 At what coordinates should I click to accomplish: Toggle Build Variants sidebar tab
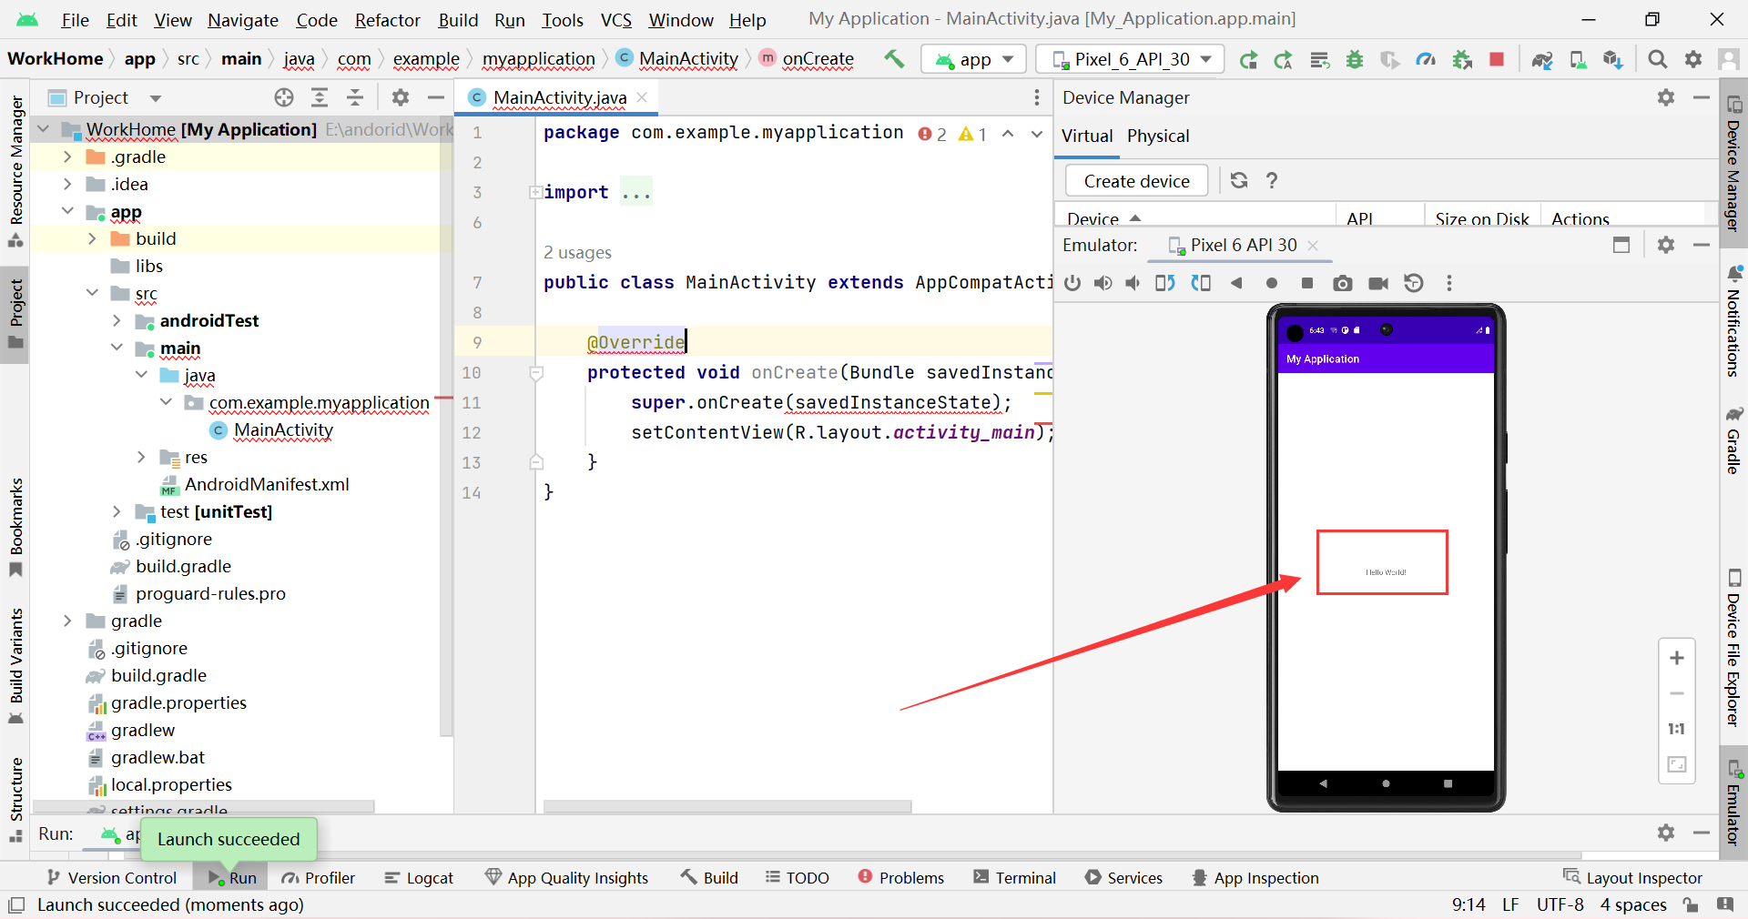point(15,666)
